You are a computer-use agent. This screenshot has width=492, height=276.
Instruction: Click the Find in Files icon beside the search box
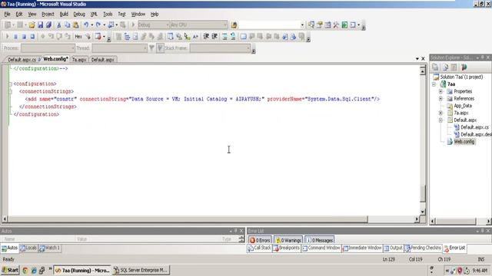tap(234, 25)
